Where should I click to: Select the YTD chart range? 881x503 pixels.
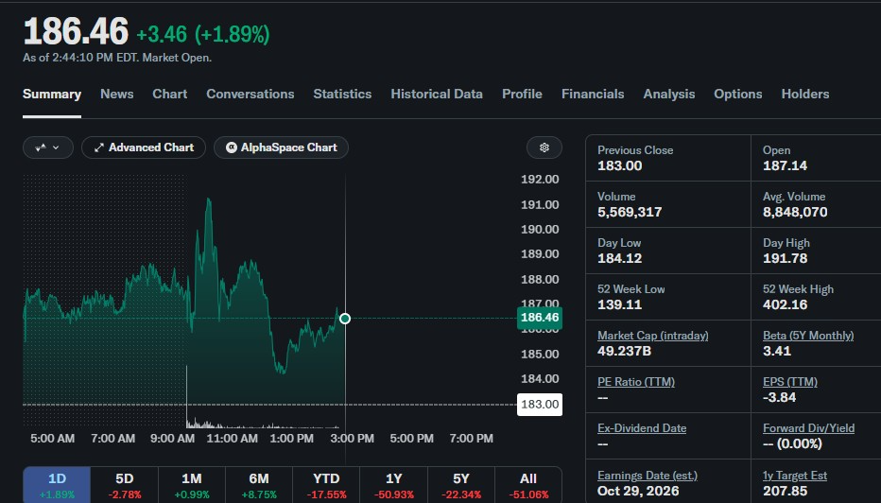click(x=326, y=485)
